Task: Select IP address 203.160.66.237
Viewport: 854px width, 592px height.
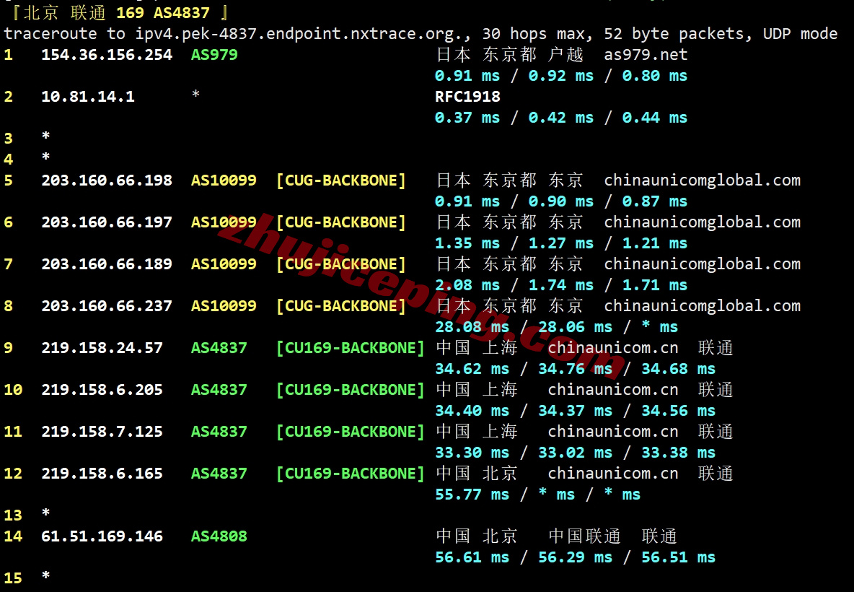Action: (x=107, y=306)
